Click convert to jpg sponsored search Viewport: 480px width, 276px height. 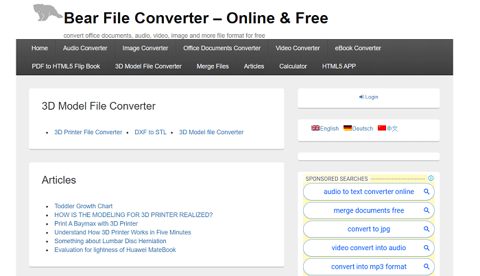(x=369, y=229)
